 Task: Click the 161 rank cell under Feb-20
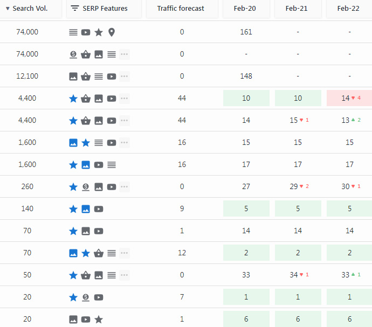point(246,32)
